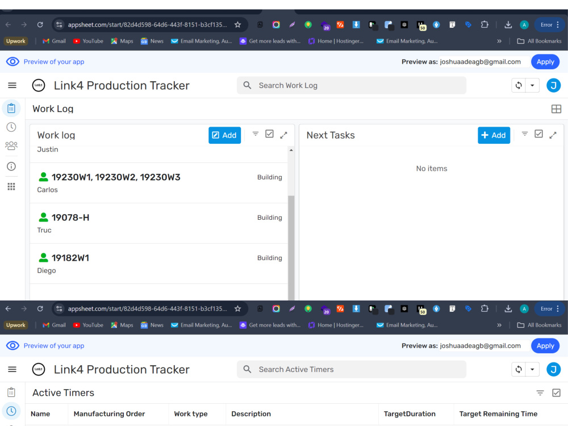Viewport: 568px width, 426px height.
Task: Apply preview user in Active Timers window
Action: tap(545, 345)
